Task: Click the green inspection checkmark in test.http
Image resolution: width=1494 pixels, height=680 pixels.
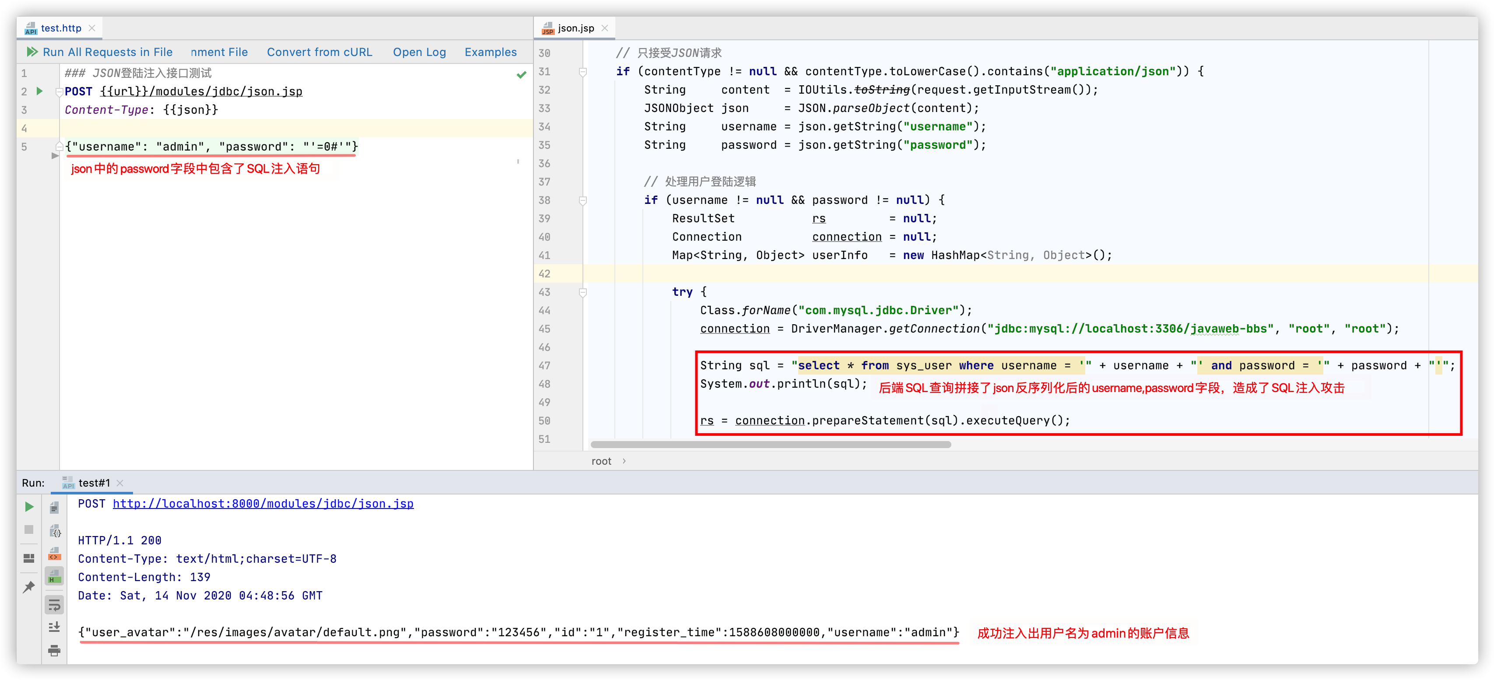Action: (521, 74)
